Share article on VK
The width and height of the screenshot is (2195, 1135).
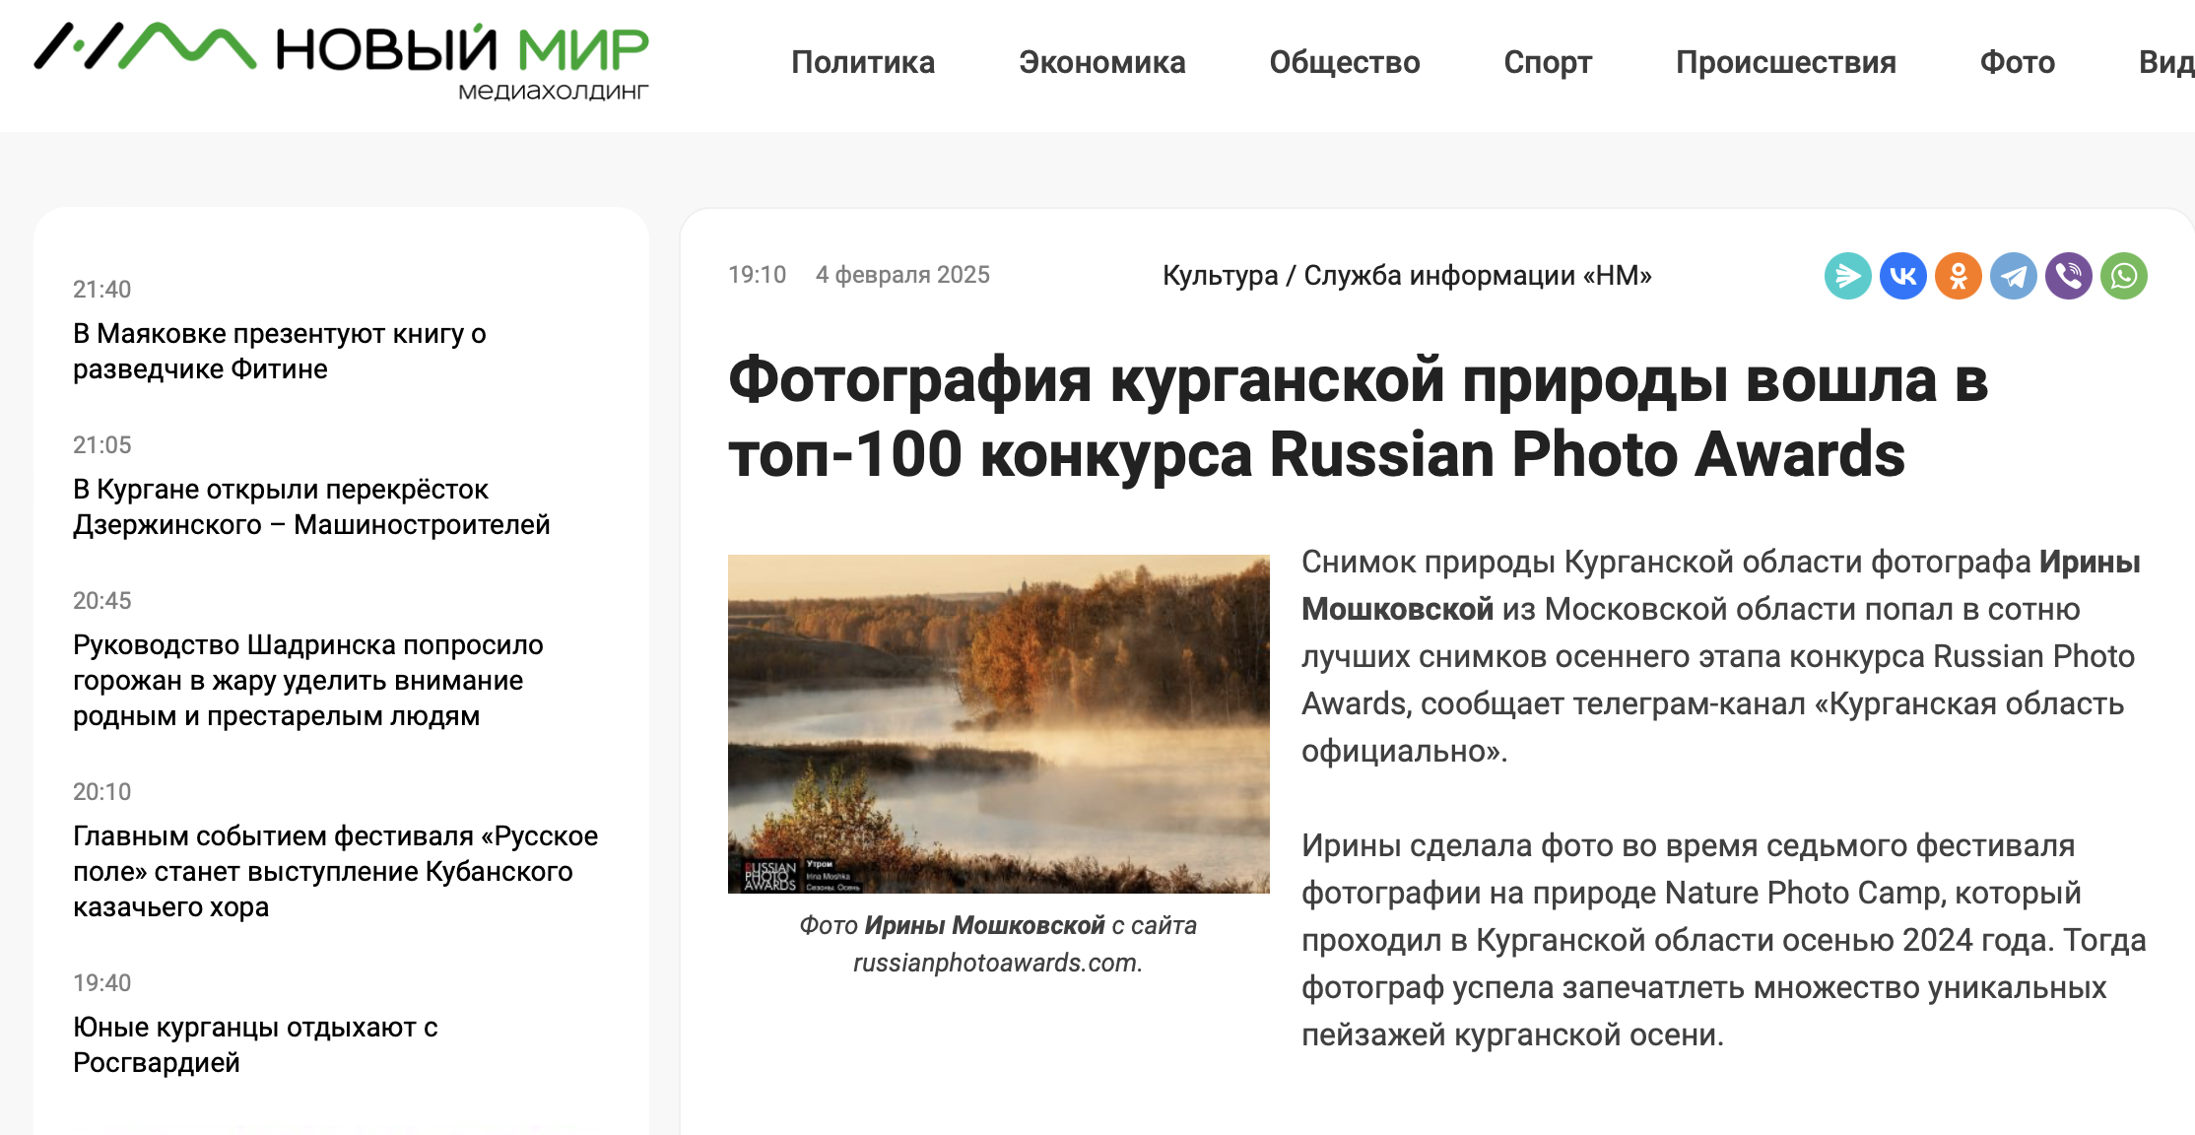point(1903,276)
